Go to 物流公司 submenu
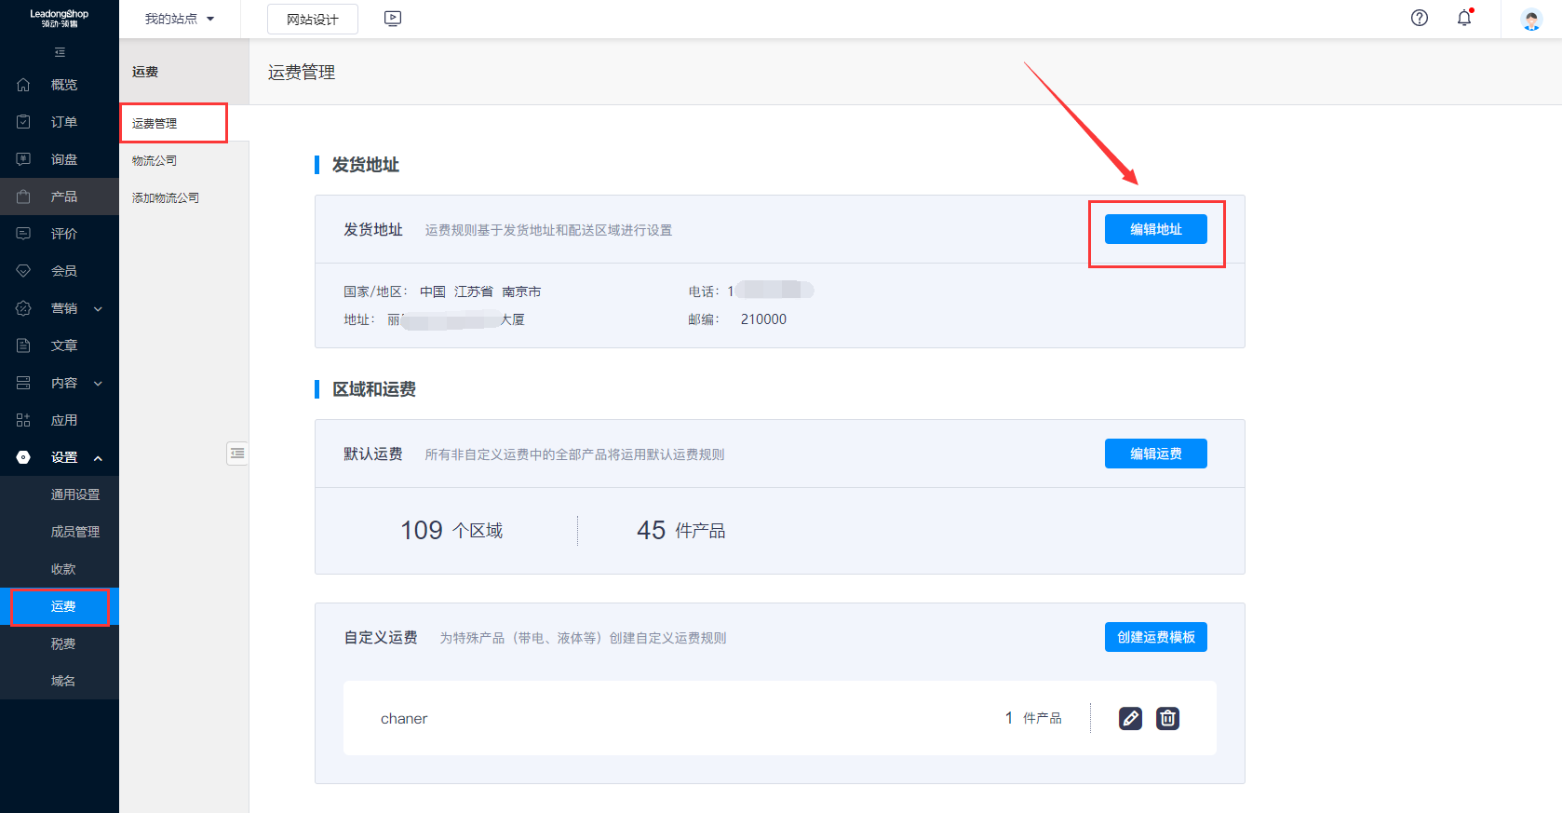The width and height of the screenshot is (1562, 813). pyautogui.click(x=155, y=160)
